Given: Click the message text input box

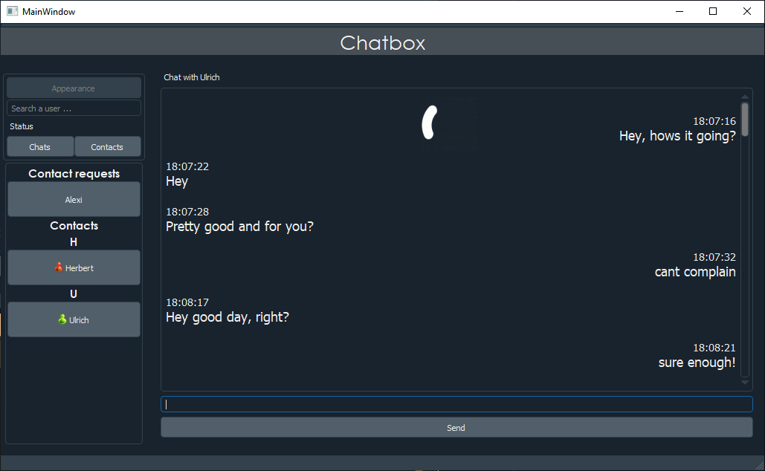Looking at the screenshot, I should (456, 404).
